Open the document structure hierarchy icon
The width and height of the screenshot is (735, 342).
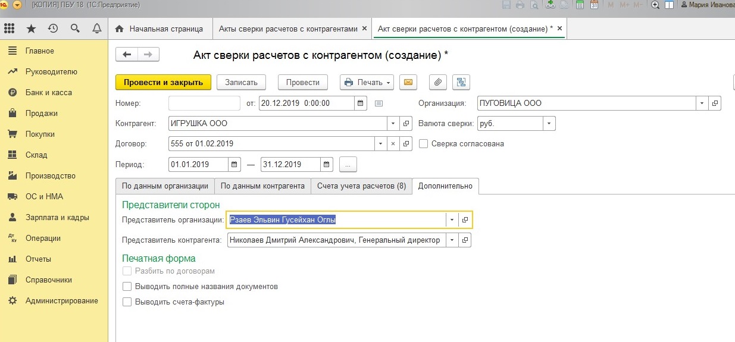pyautogui.click(x=461, y=82)
